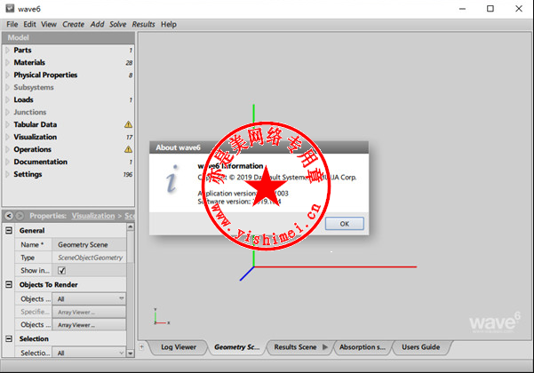Click the wave6 application icon in title bar
This screenshot has height=373, width=534.
10,9
